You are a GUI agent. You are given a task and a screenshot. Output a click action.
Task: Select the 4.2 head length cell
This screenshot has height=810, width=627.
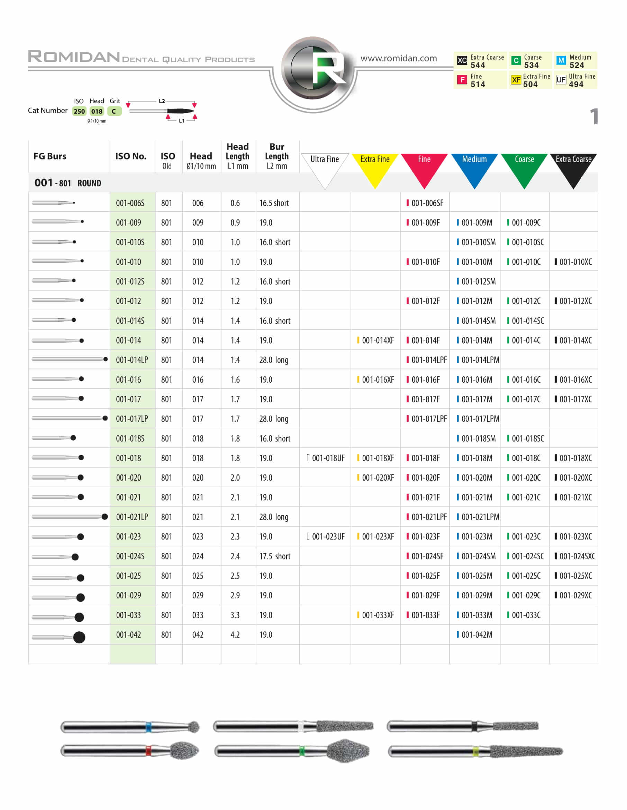[x=235, y=634]
